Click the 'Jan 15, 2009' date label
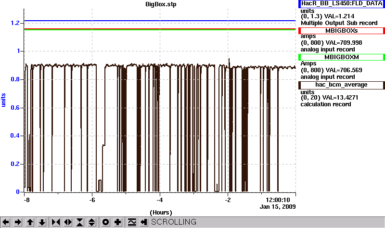The image size is (385, 228). tap(278, 207)
